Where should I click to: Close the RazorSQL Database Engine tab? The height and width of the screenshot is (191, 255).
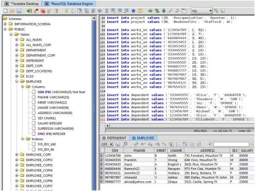click(x=47, y=3)
